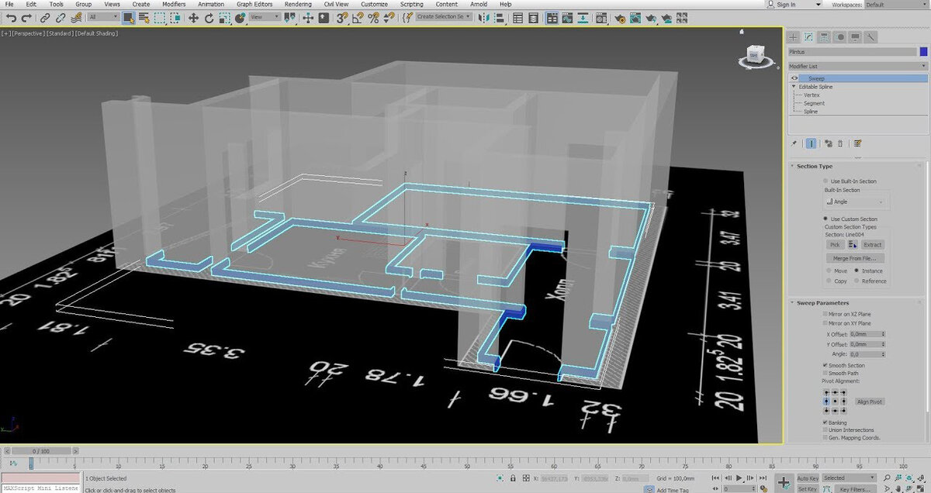Activate the Select and Rotate tool
The width and height of the screenshot is (931, 493).
pos(211,17)
